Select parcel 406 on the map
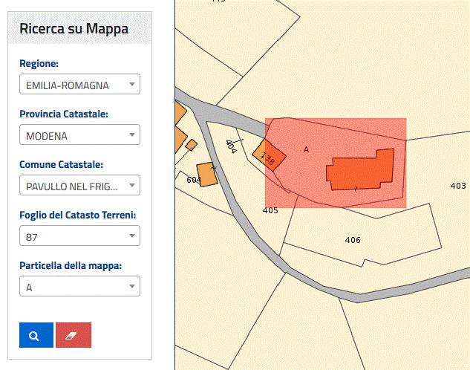Image resolution: width=470 pixels, height=370 pixels. click(353, 240)
